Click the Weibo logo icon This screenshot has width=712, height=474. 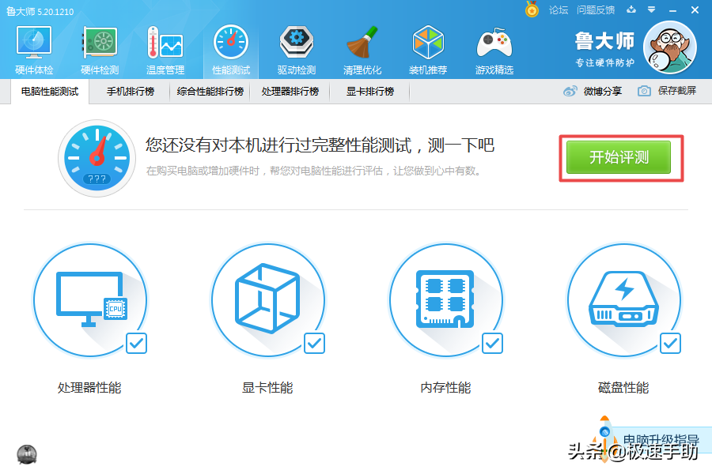pos(570,91)
